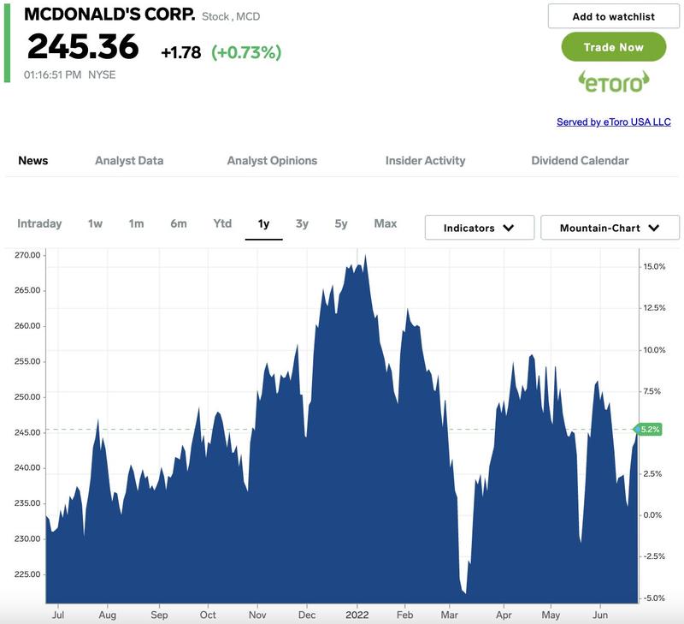
Task: Open the Analyst Data tab
Action: (x=129, y=160)
